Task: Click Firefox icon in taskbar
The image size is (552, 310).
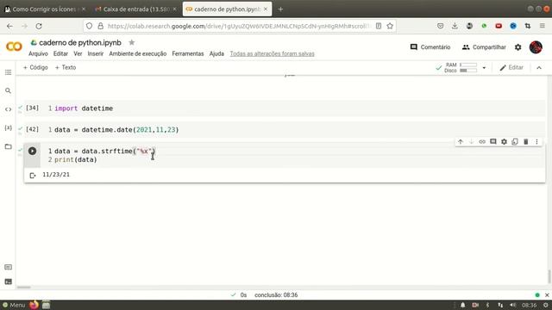Action: [34, 305]
